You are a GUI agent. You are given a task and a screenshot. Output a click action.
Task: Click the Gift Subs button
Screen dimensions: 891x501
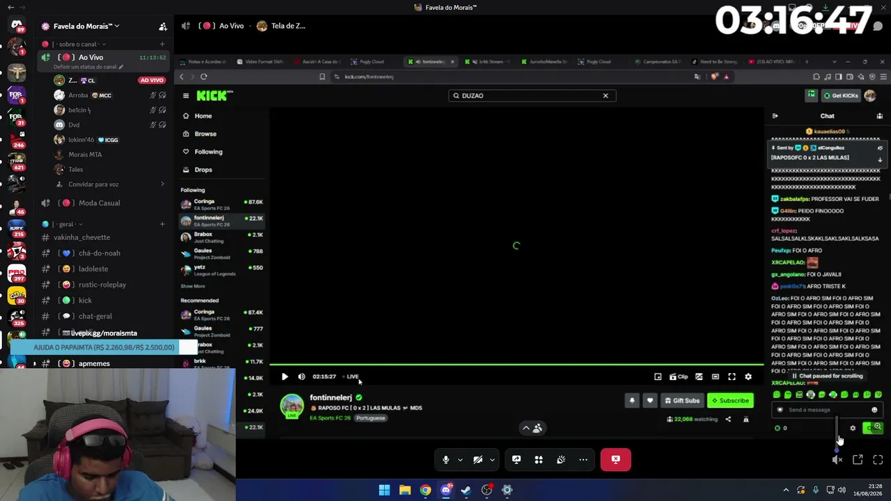[682, 401]
